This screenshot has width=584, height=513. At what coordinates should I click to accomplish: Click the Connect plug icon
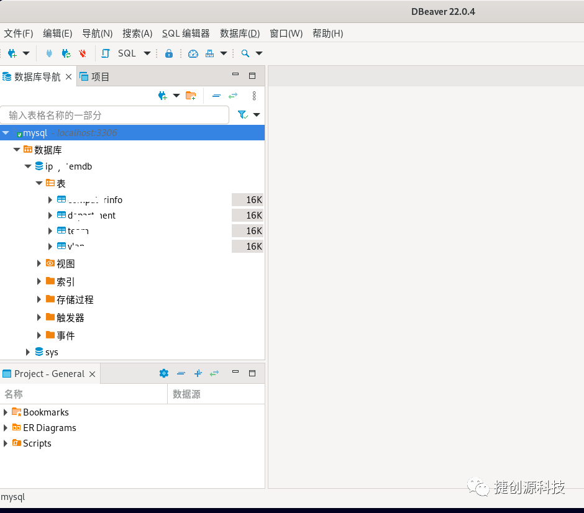49,53
